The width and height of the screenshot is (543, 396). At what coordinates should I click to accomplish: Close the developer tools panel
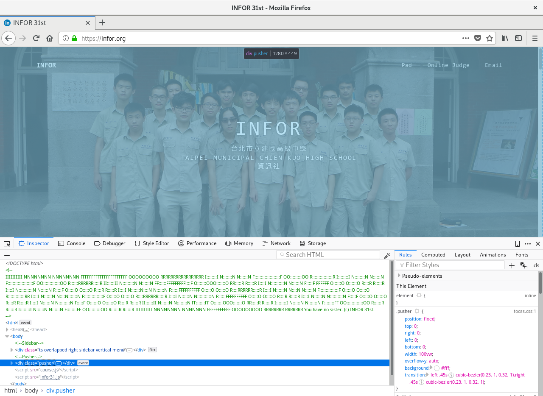tap(538, 243)
